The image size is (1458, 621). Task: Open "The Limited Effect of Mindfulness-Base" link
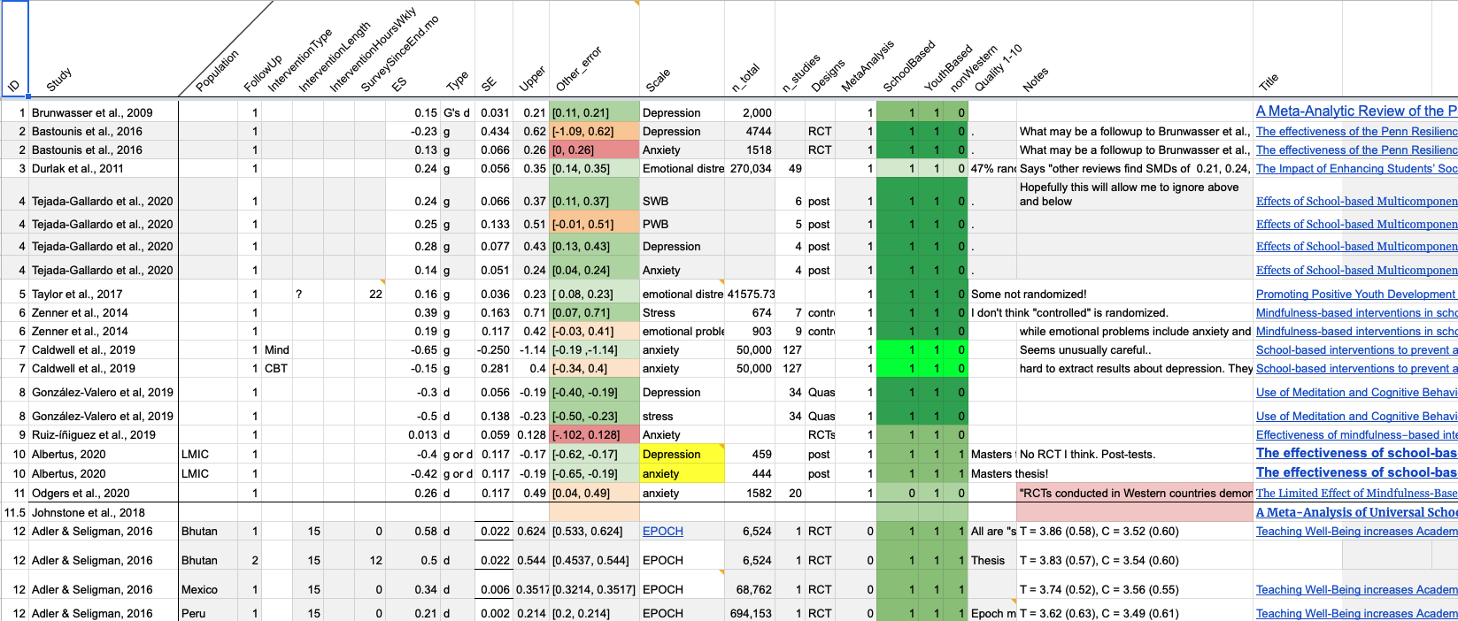point(1354,493)
